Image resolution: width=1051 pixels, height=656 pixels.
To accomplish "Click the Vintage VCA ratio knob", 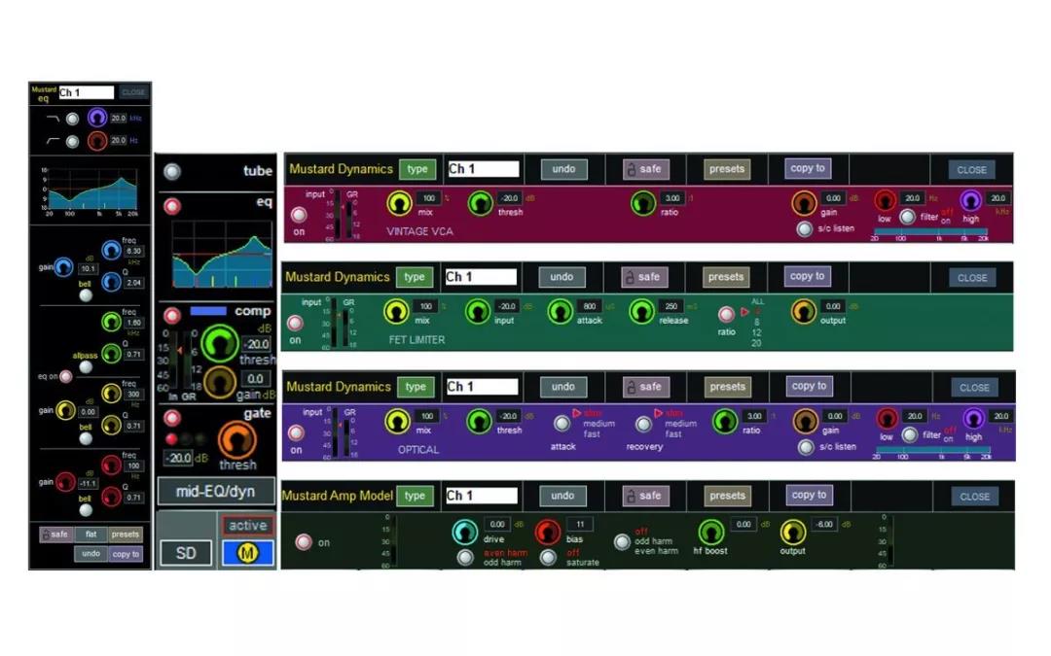I will pos(643,203).
